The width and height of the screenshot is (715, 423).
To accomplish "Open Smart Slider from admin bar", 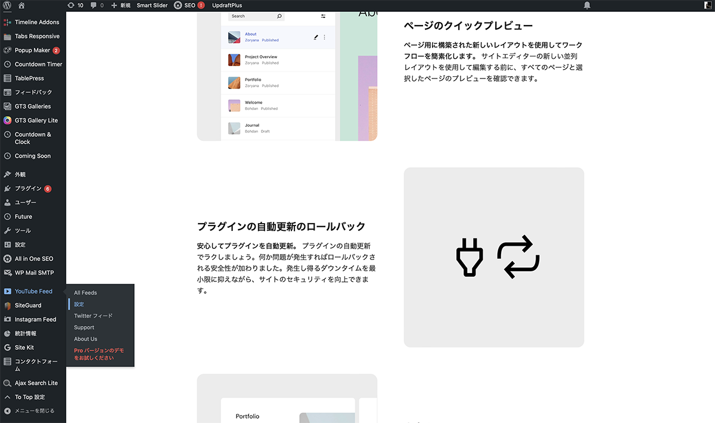I will click(152, 5).
